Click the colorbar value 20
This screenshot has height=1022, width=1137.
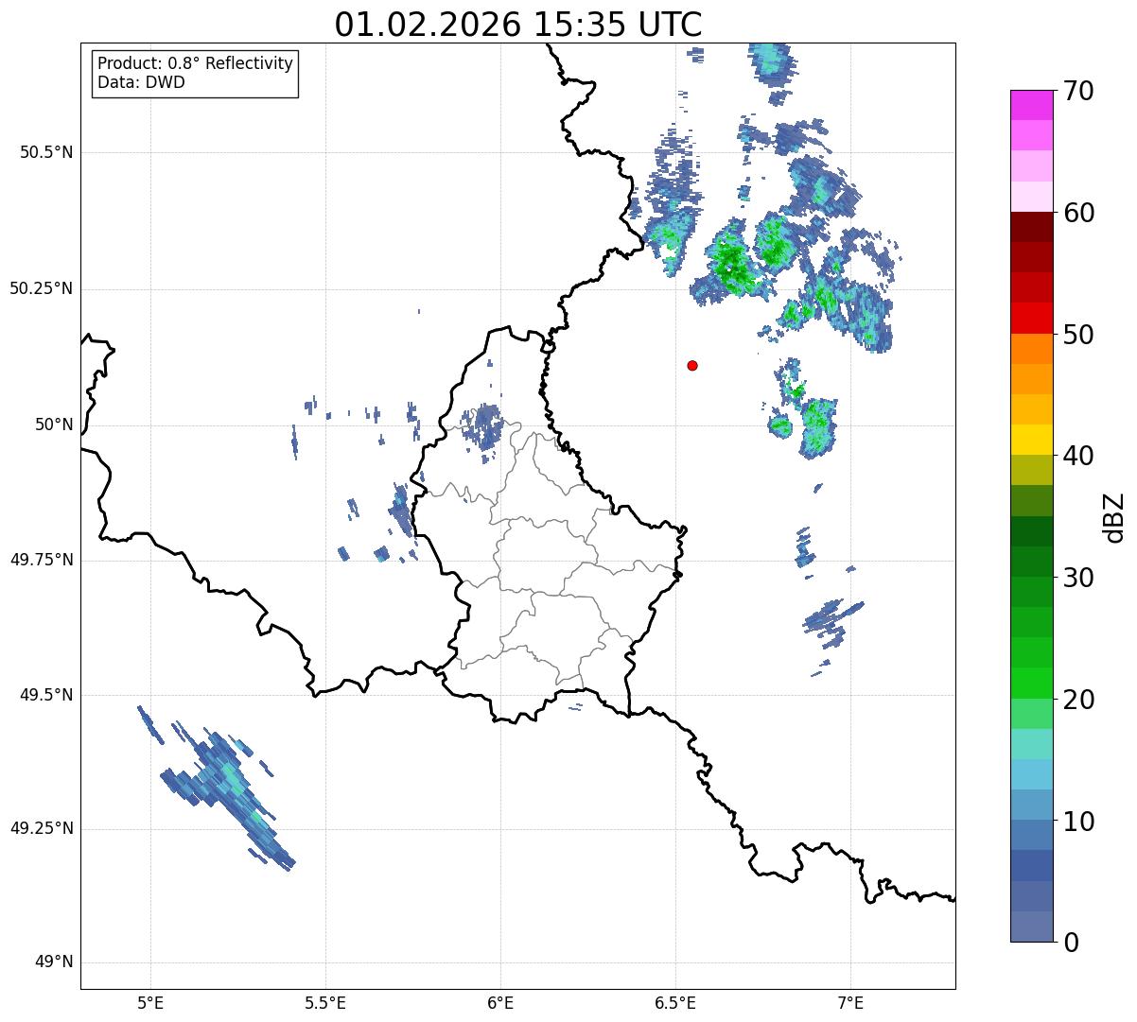pyautogui.click(x=1079, y=700)
